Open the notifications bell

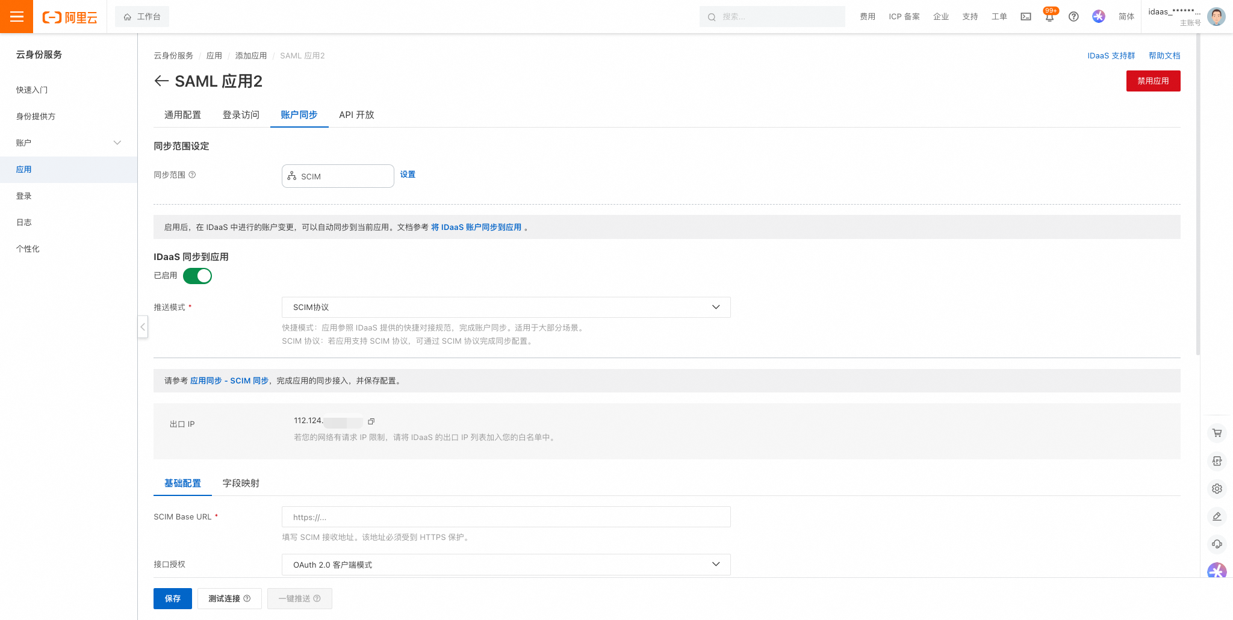(1049, 17)
